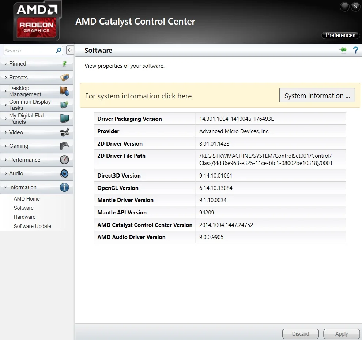The image size is (362, 340).
Task: Collapse the Information section
Action: click(x=37, y=187)
